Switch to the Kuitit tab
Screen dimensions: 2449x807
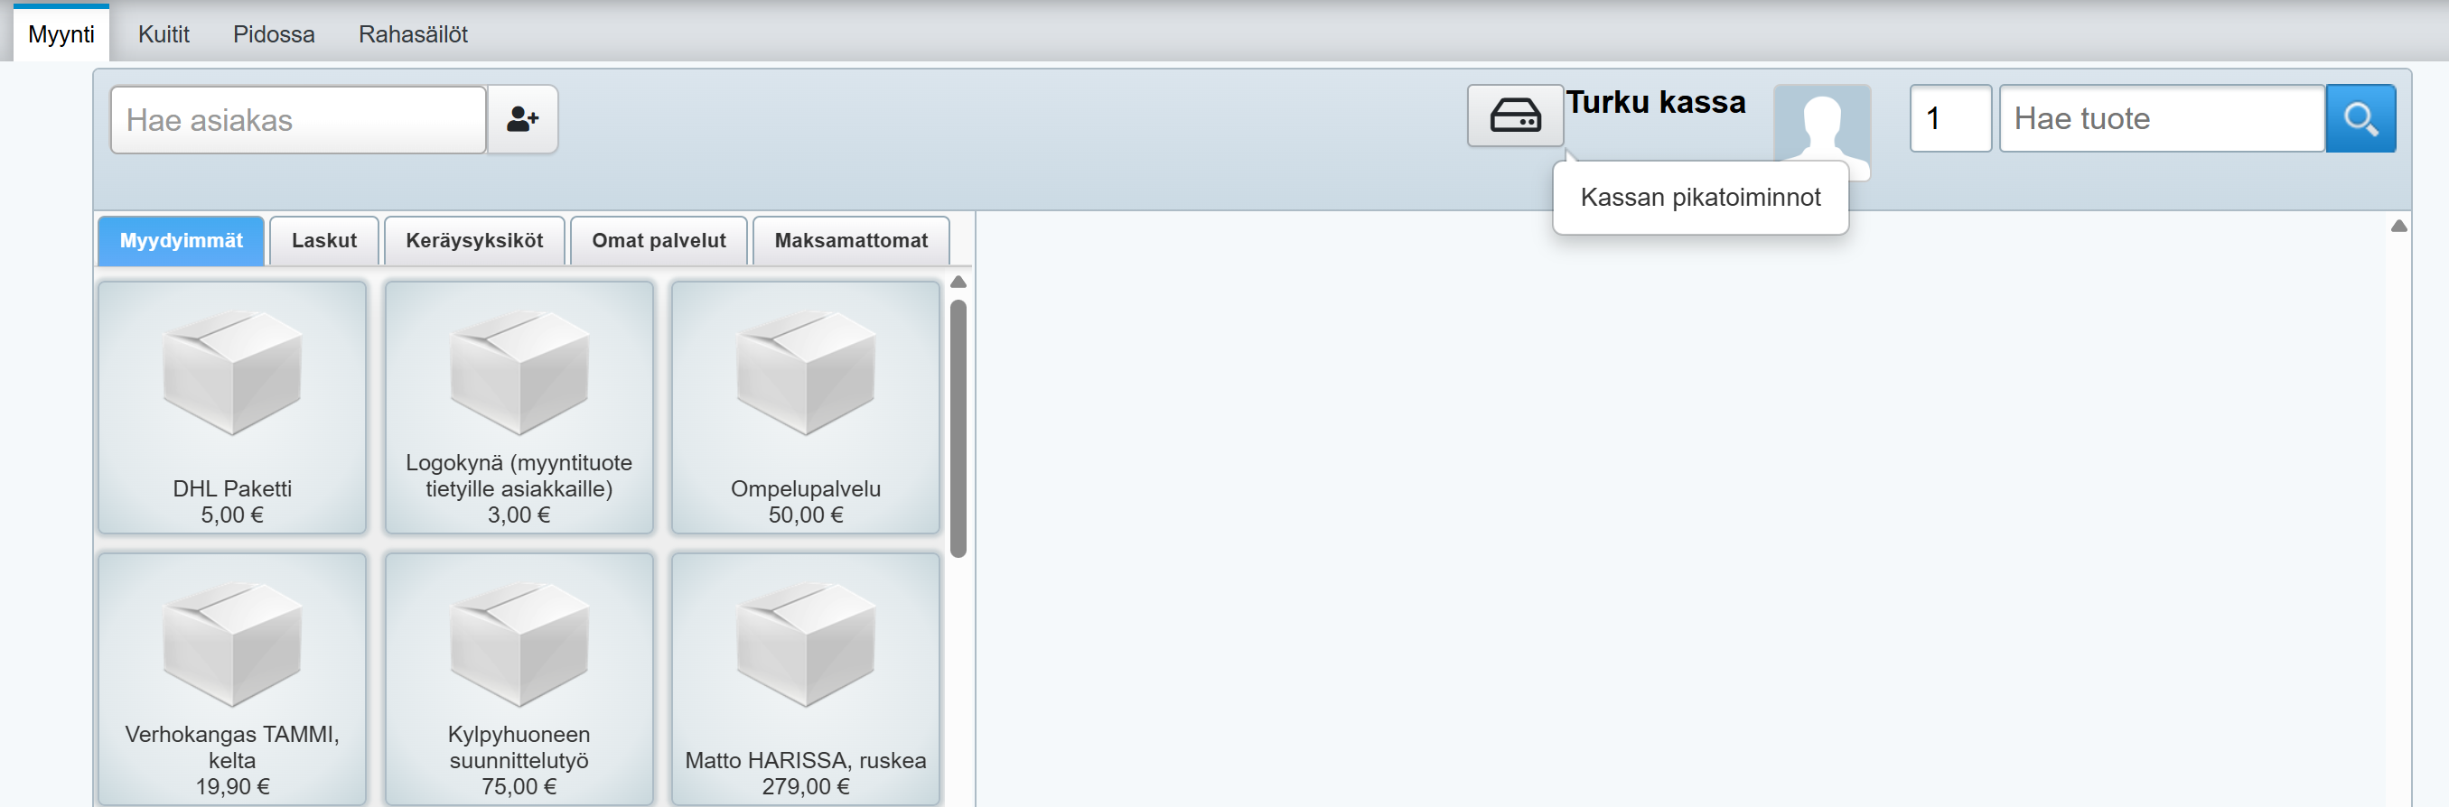164,34
